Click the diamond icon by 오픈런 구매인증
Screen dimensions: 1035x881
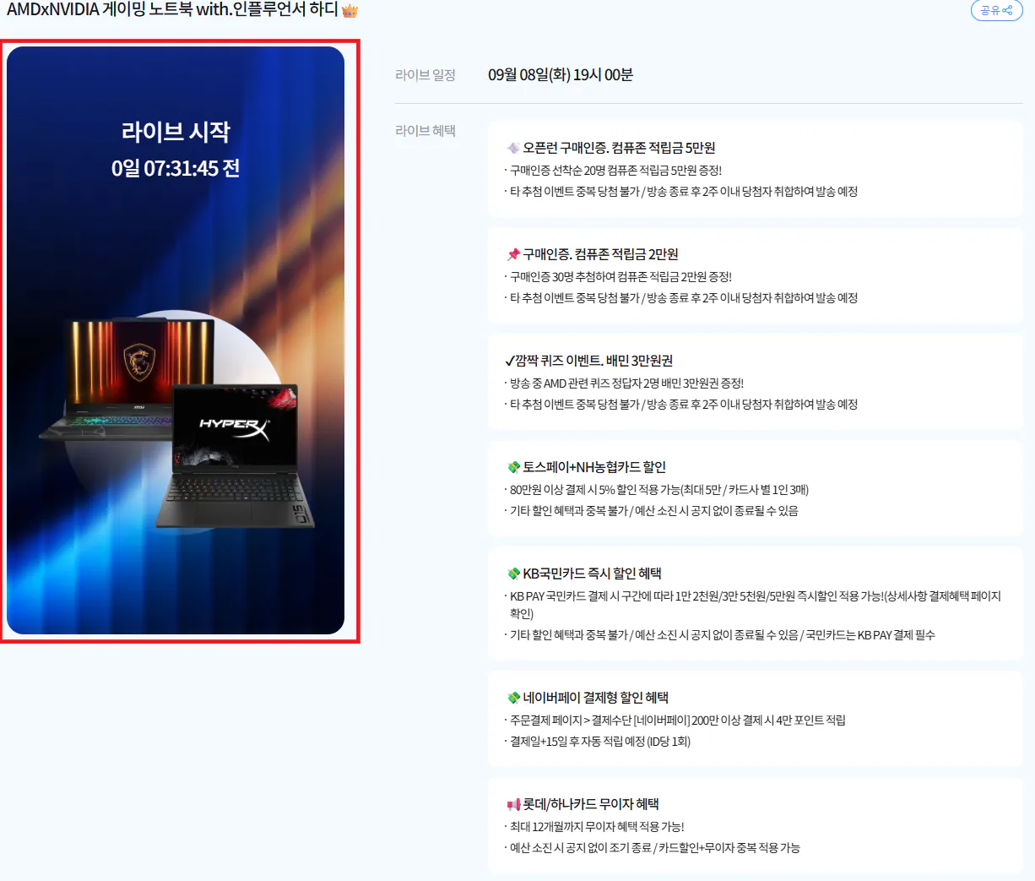(x=513, y=148)
